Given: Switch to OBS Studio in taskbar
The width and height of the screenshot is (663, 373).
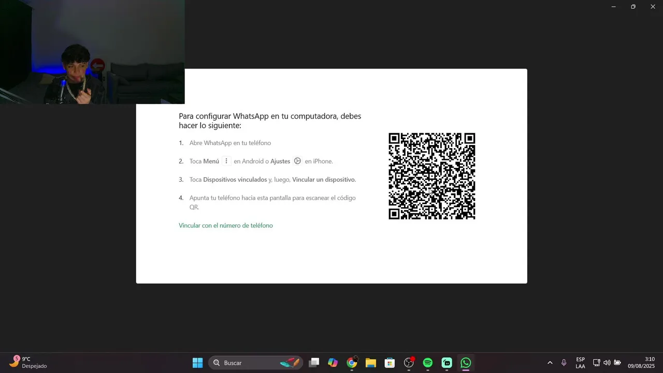Looking at the screenshot, I should (409, 363).
